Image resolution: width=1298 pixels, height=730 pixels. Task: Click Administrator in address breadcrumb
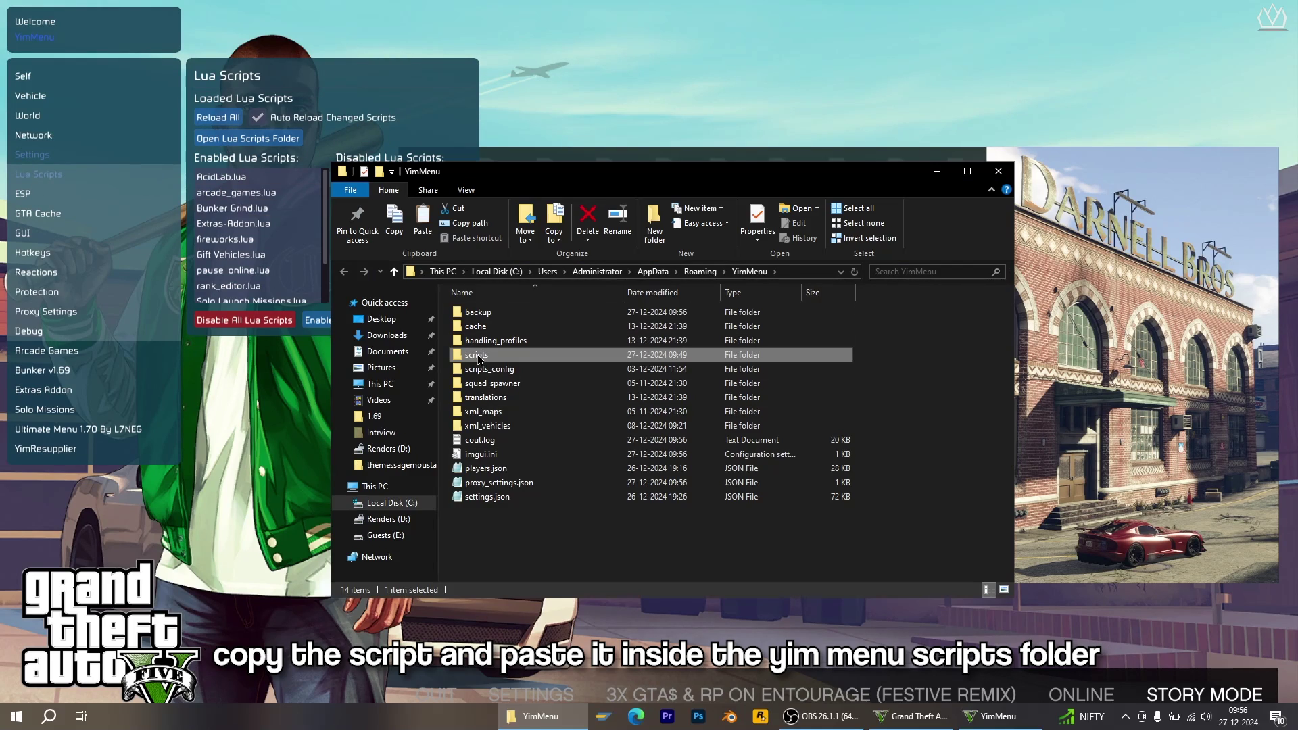coord(597,272)
